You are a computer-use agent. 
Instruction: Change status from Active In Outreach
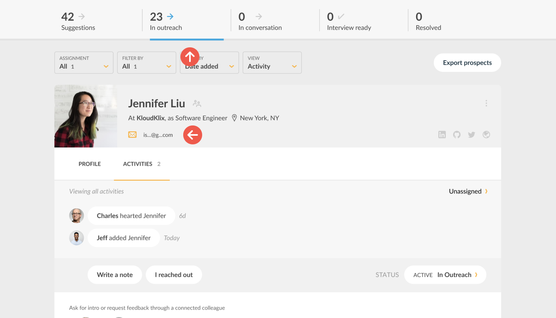point(445,275)
